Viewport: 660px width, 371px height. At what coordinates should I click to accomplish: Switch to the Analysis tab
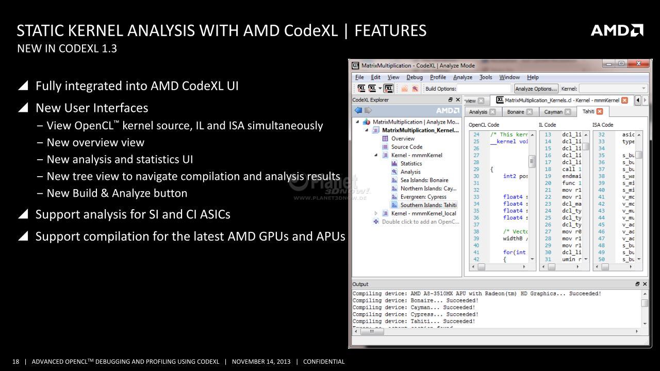tap(482, 112)
